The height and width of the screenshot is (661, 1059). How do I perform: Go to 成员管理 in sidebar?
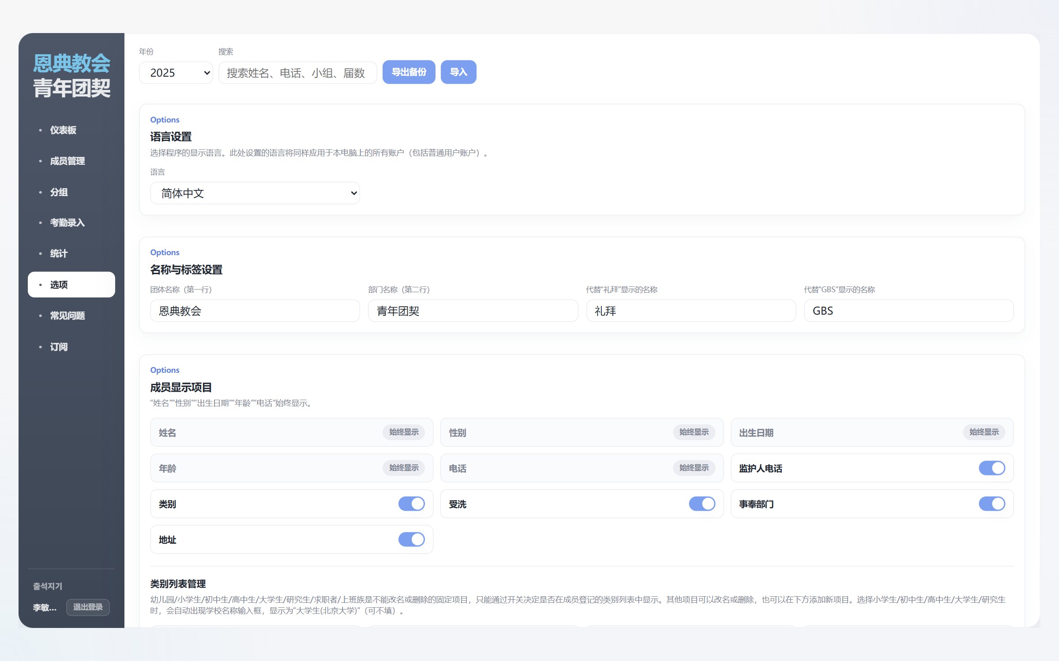(x=71, y=161)
